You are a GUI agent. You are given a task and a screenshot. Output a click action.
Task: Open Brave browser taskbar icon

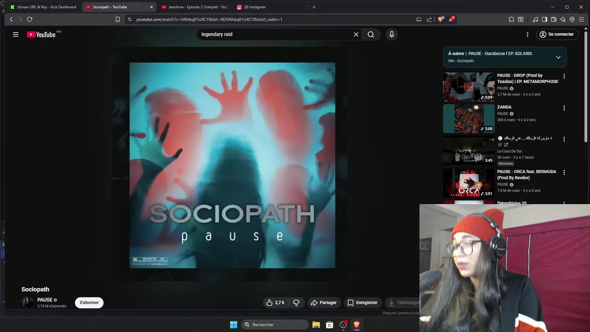[356, 325]
